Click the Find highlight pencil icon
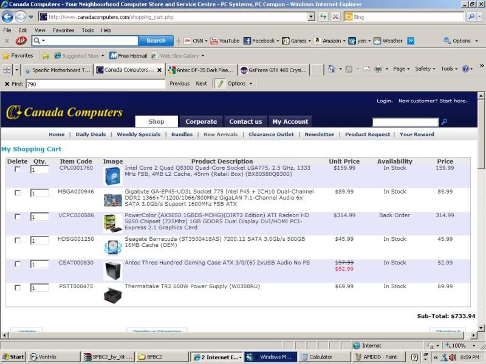The image size is (486, 364). point(220,84)
